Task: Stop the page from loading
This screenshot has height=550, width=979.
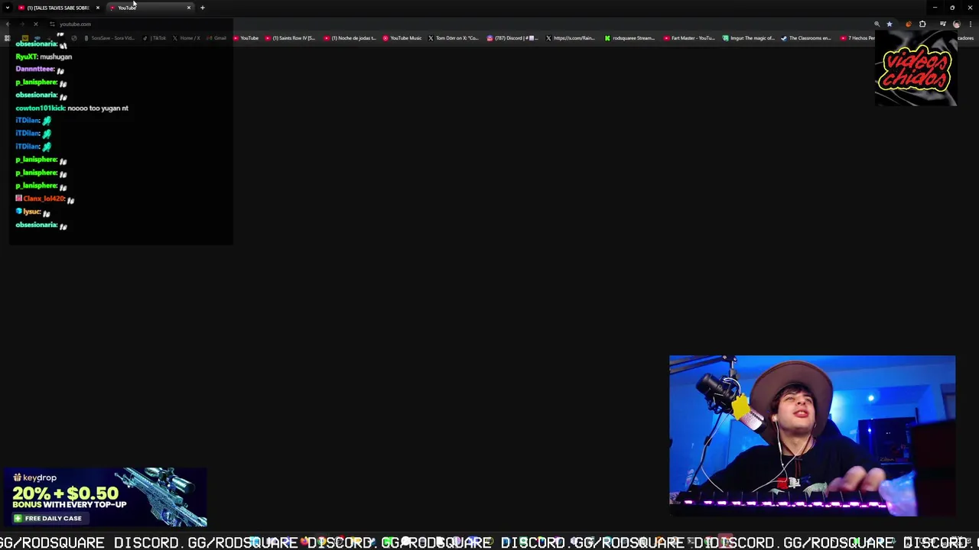Action: click(x=35, y=24)
